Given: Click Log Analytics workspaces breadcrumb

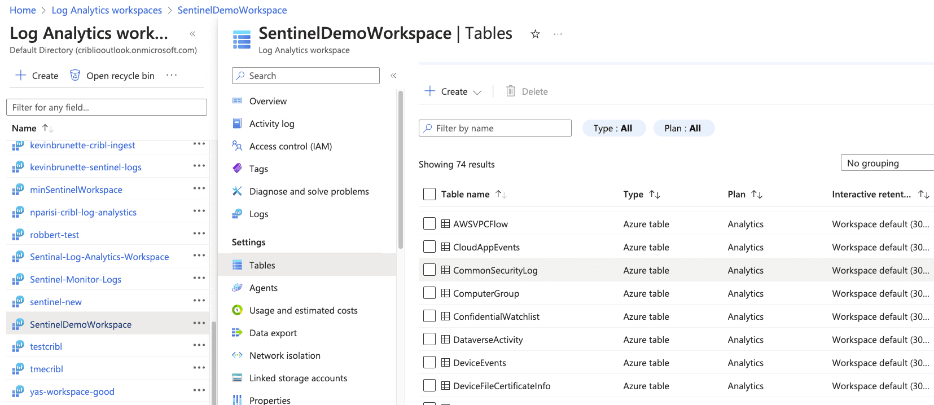Looking at the screenshot, I should click(x=107, y=10).
